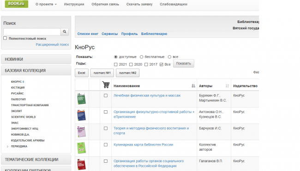This screenshot has height=171, width=300.
Task: Open cover thumbnail of Организация физкультурно-спортивной работы
Action: click(x=82, y=115)
